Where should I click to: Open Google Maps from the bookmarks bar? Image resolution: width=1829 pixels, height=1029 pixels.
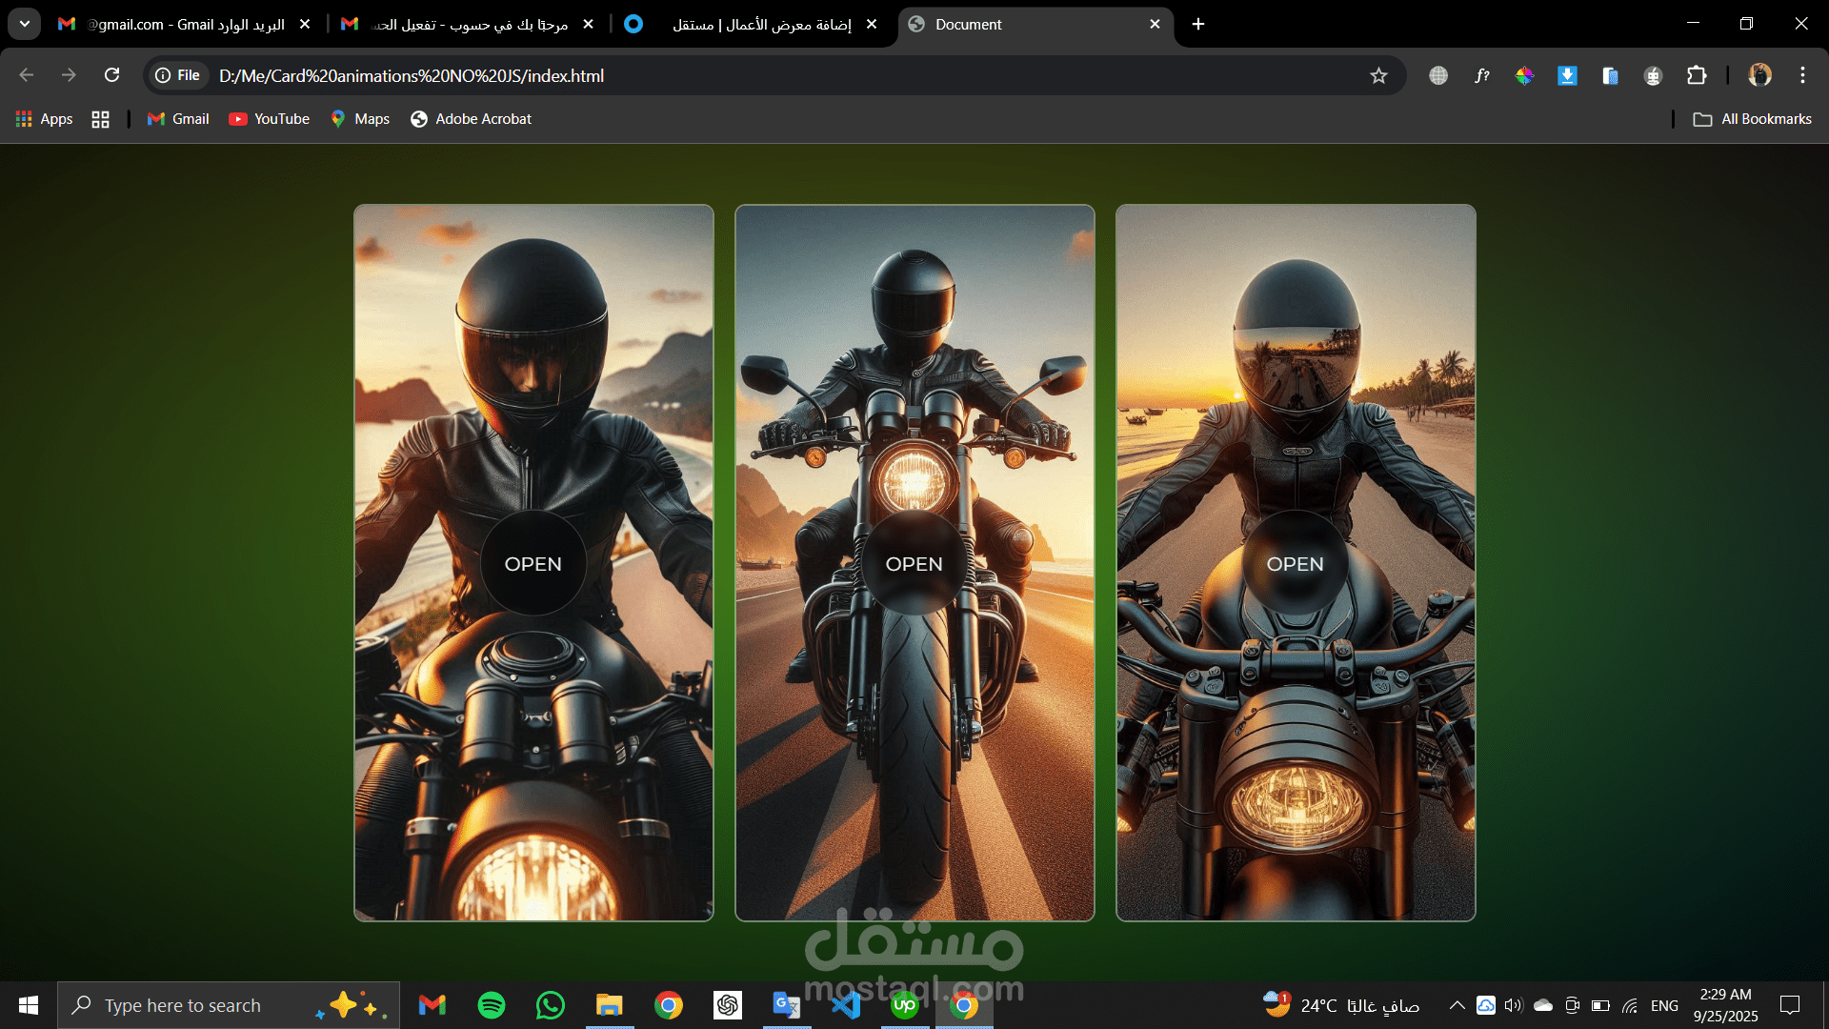pos(359,118)
